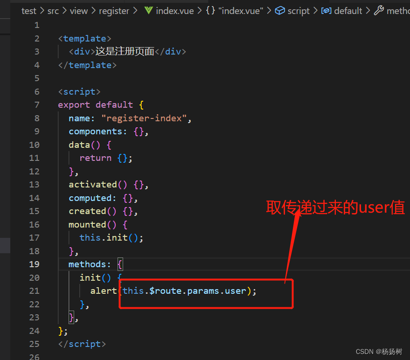Click the 'data()' method name
410x360 pixels.
click(84, 145)
